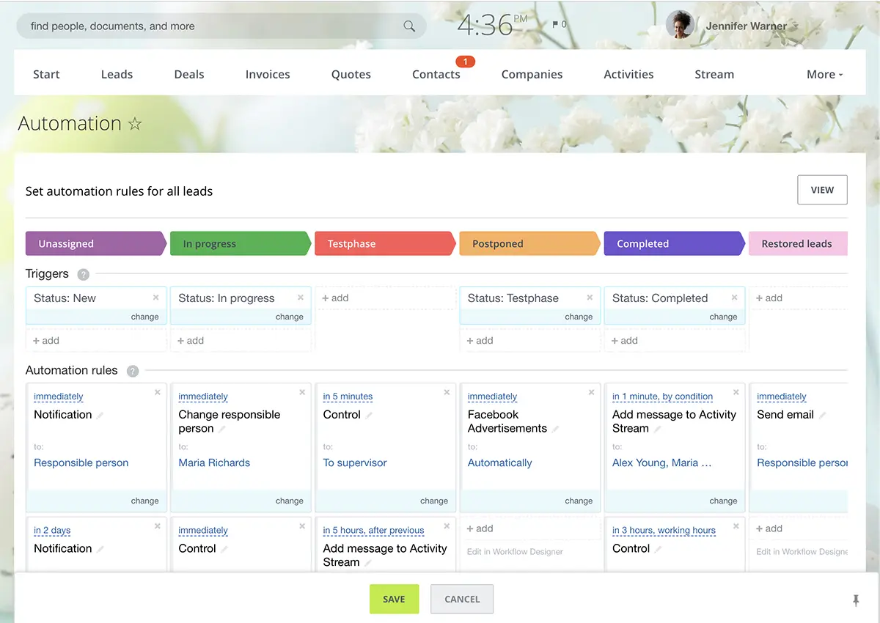Open 'in 5 minutes' delay setting
The image size is (880, 623).
point(348,397)
